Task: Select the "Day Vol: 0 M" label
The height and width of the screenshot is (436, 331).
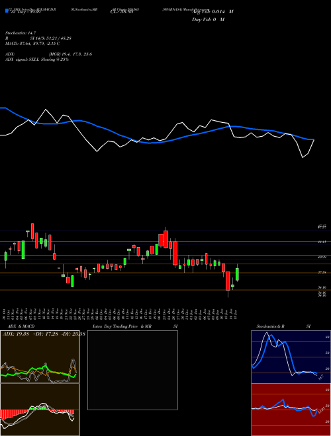Action: pyautogui.click(x=208, y=20)
